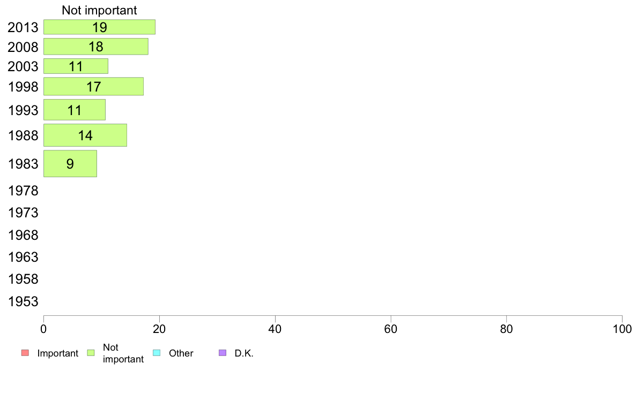Select the 2003 bar showing 11

pyautogui.click(x=76, y=66)
